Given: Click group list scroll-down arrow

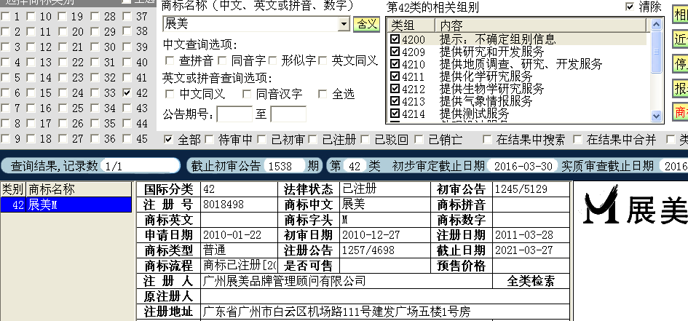Looking at the screenshot, I should pos(657,116).
